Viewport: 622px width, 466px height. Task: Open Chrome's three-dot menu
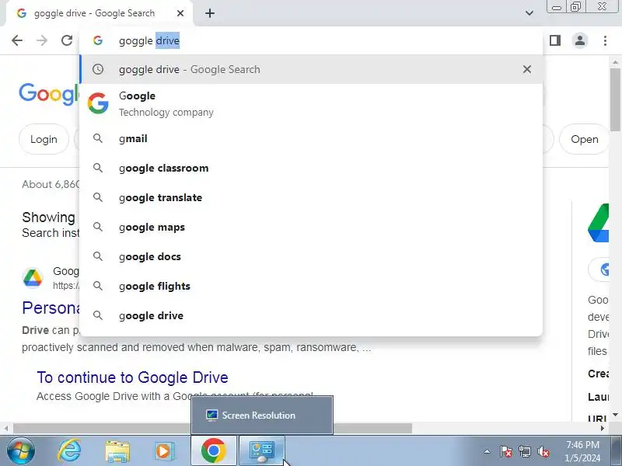[605, 40]
